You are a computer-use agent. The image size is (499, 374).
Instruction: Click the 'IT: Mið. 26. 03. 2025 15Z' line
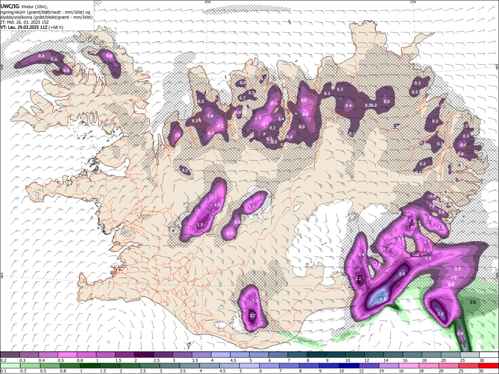(25, 22)
